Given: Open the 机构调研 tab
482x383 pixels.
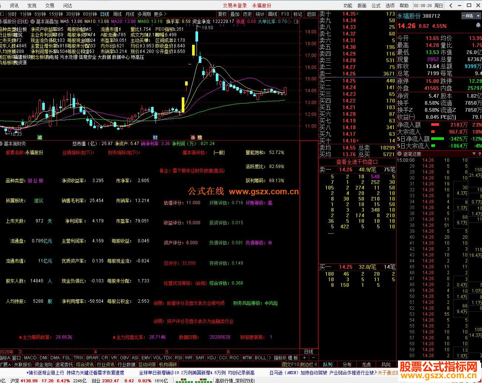Looking at the screenshot, I should 168,364.
